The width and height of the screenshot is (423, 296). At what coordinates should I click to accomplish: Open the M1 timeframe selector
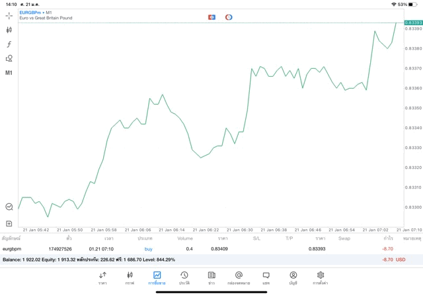click(9, 73)
